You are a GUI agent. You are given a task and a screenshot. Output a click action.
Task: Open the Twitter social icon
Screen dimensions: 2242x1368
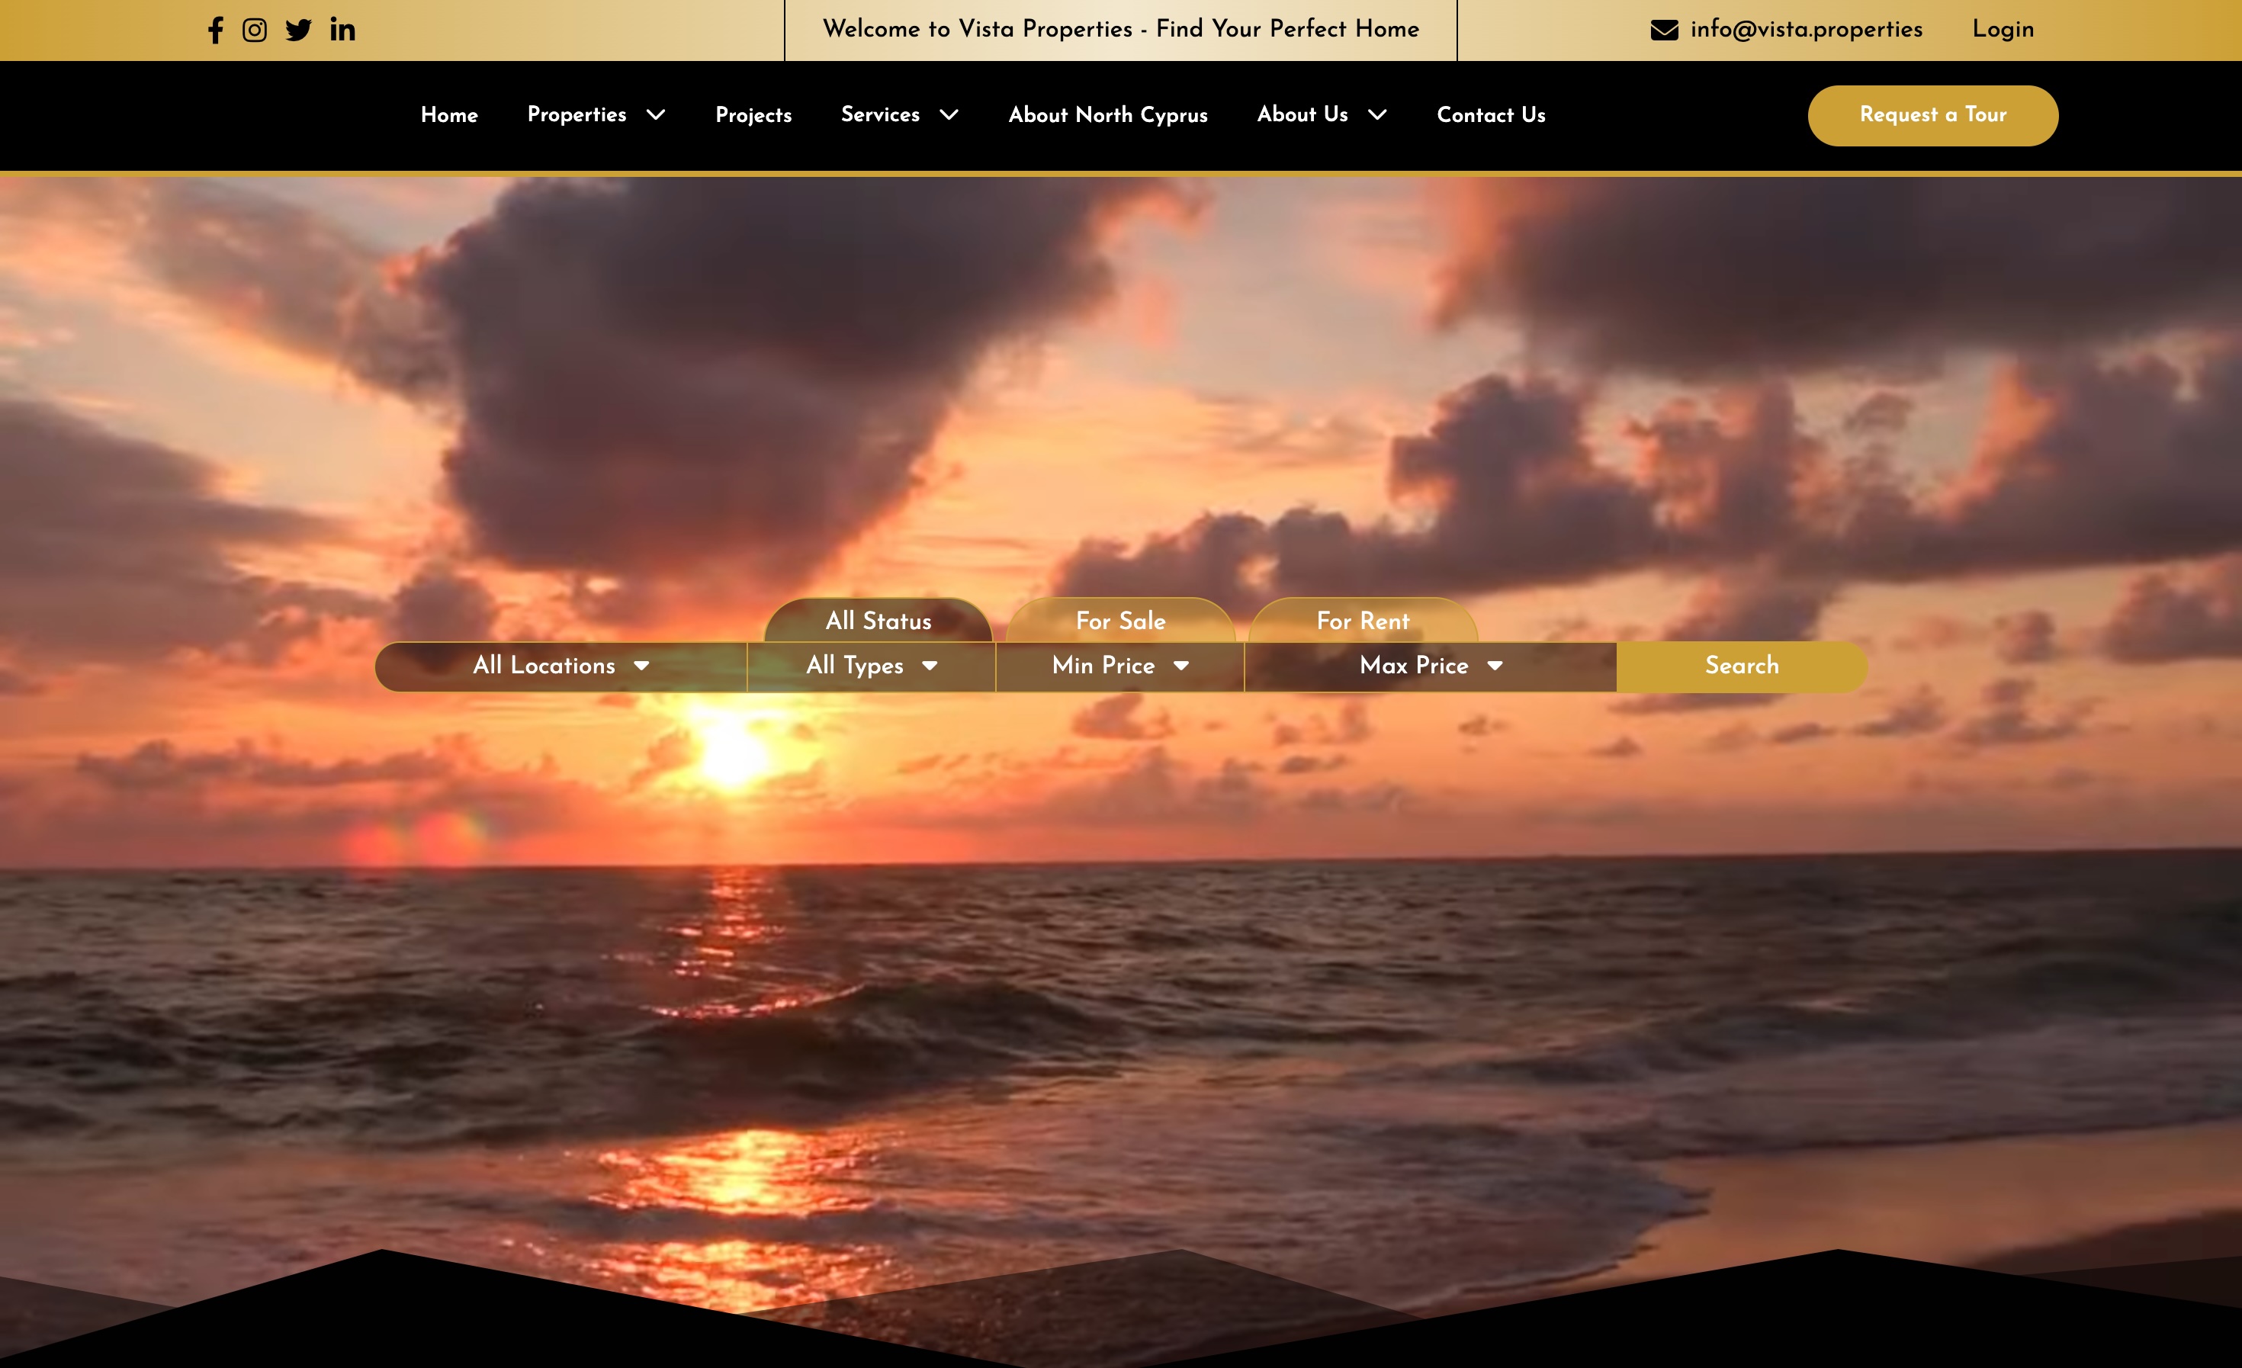click(x=298, y=30)
